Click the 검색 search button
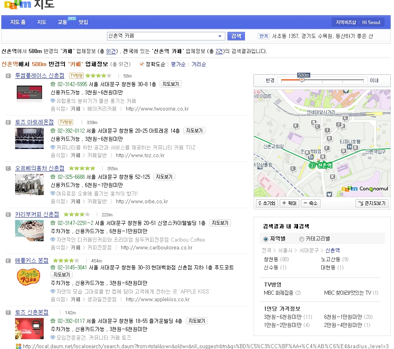The image size is (394, 349). tap(236, 36)
